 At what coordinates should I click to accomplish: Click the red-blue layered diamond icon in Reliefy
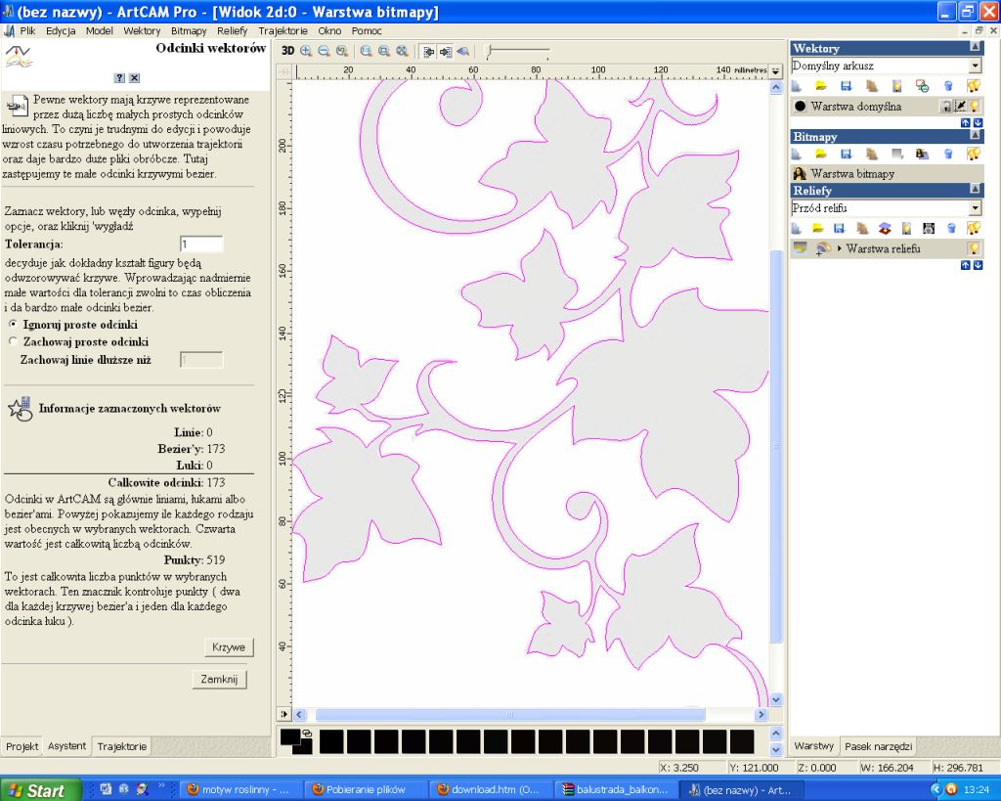[884, 228]
